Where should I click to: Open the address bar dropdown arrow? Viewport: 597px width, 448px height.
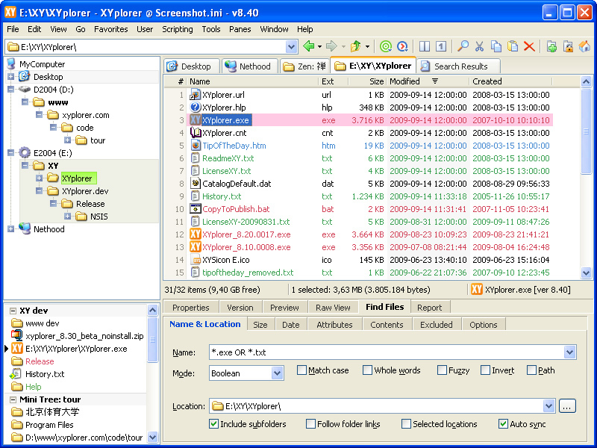pyautogui.click(x=291, y=47)
